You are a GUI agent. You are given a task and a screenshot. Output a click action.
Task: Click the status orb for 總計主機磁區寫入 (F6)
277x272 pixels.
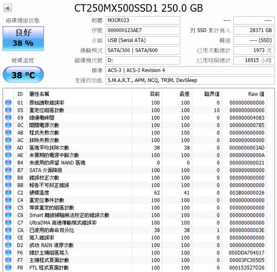coord(8,253)
